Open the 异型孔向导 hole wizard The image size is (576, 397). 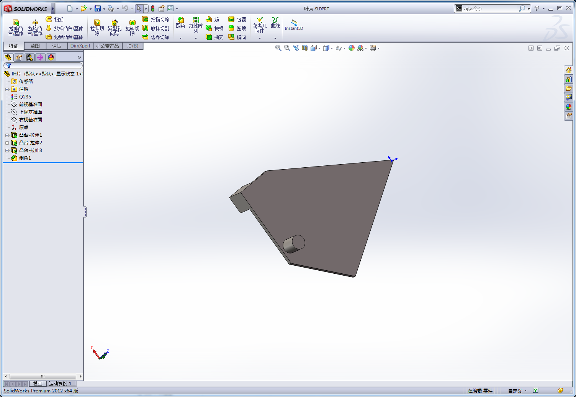[x=115, y=28]
